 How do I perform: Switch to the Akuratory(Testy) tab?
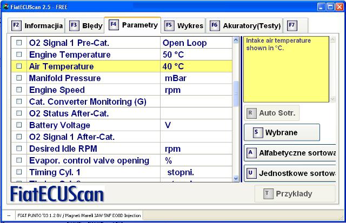[x=244, y=25]
